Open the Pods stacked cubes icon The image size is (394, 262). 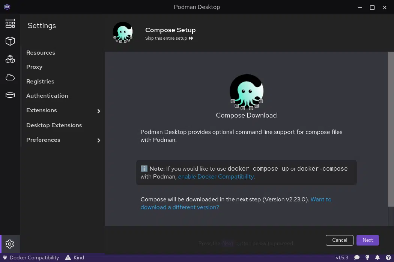10,59
